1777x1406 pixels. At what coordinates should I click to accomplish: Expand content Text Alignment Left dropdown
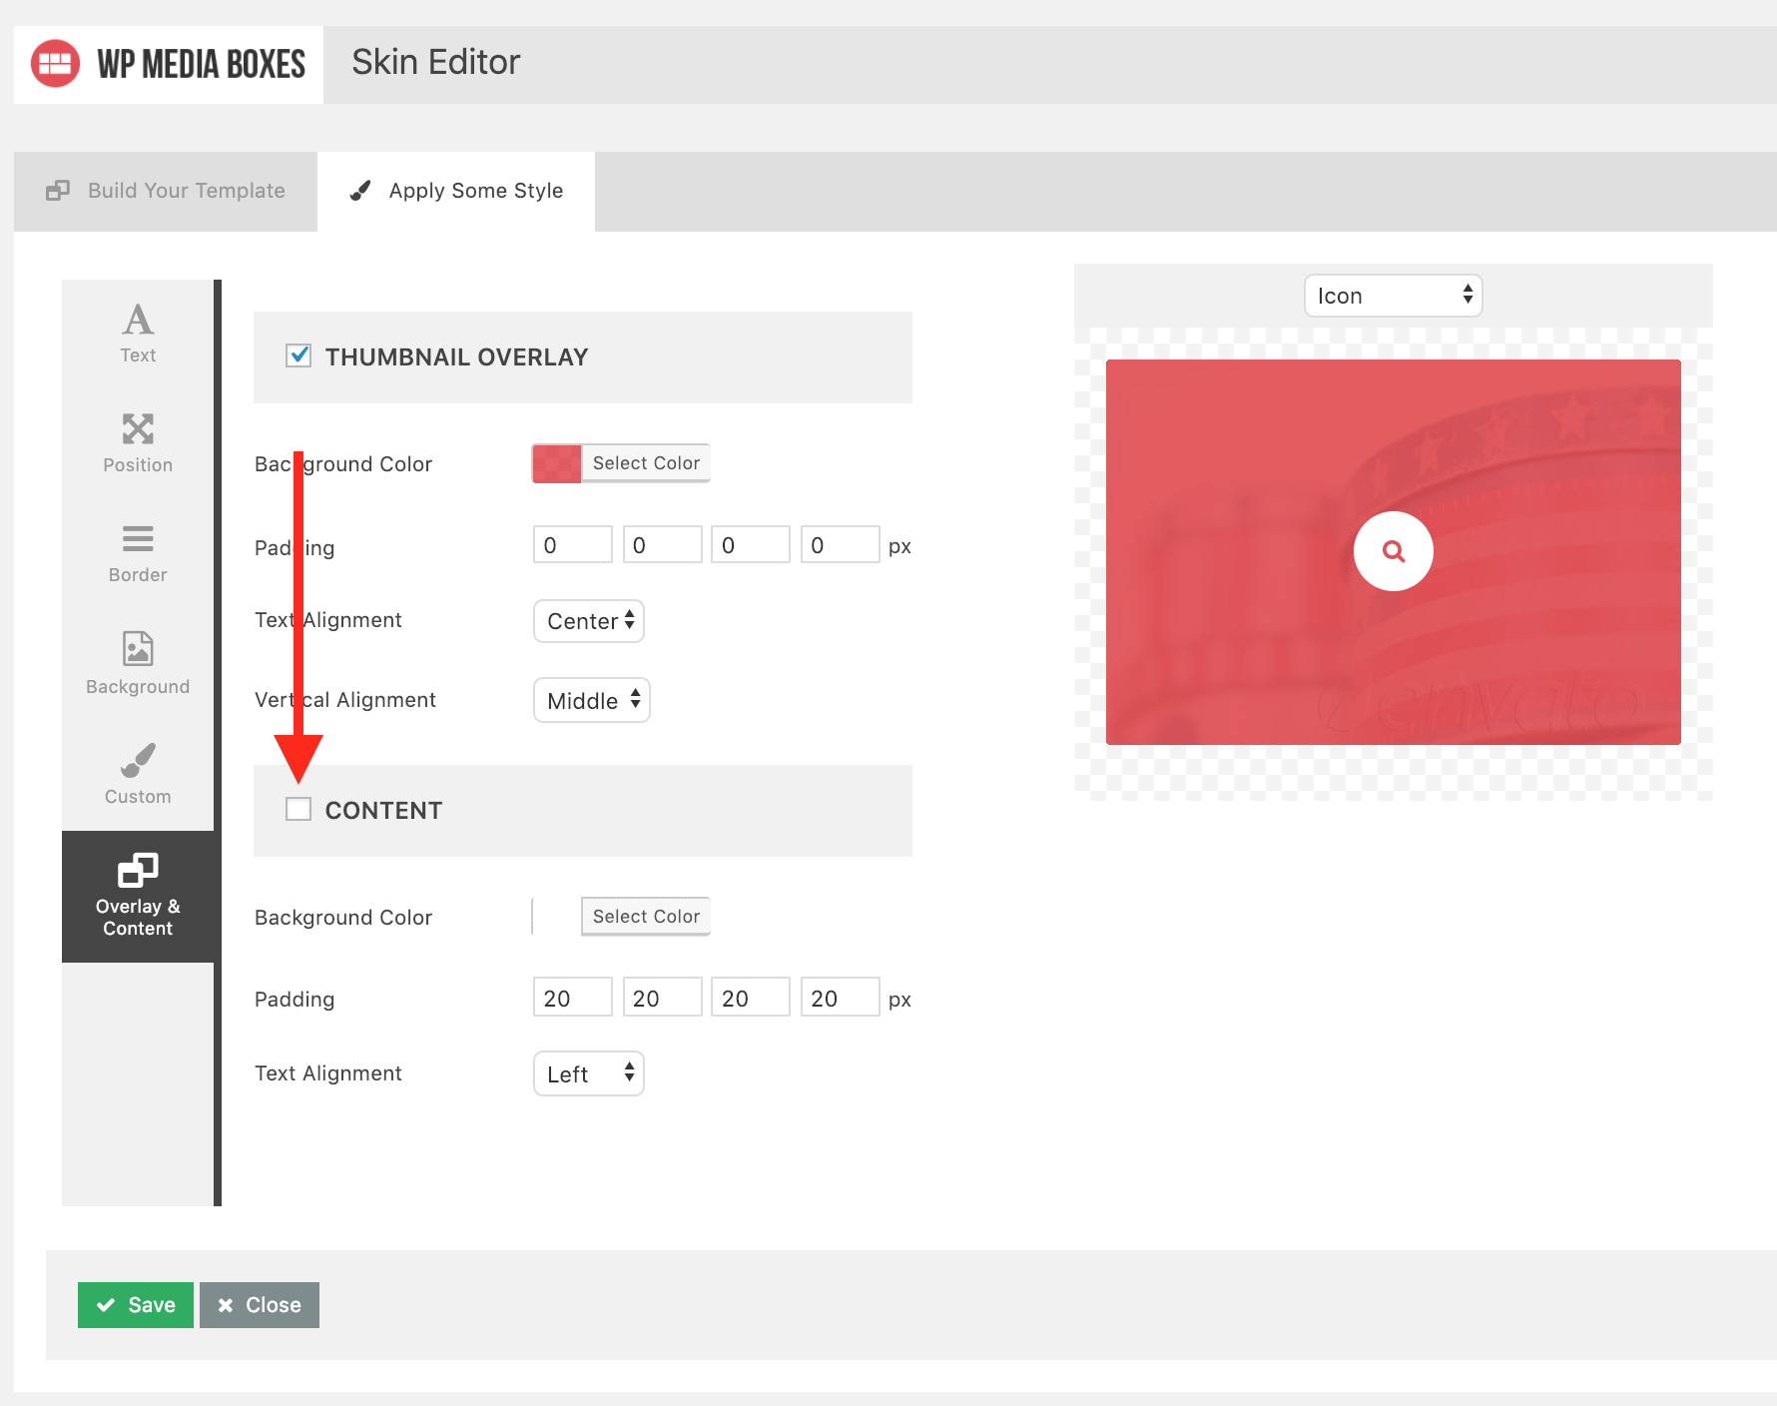coord(589,1074)
